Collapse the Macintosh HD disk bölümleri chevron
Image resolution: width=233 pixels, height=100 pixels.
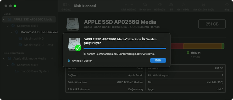point(12,32)
